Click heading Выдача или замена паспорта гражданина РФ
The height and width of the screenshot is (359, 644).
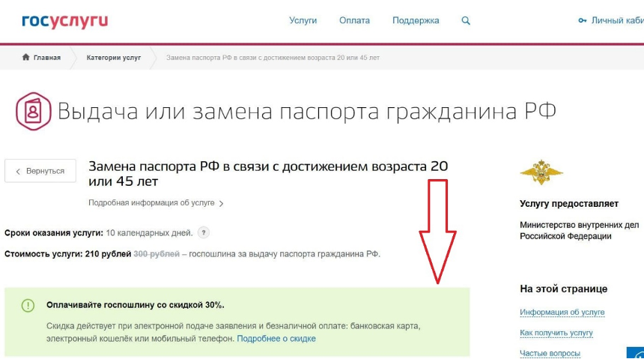[x=306, y=111]
